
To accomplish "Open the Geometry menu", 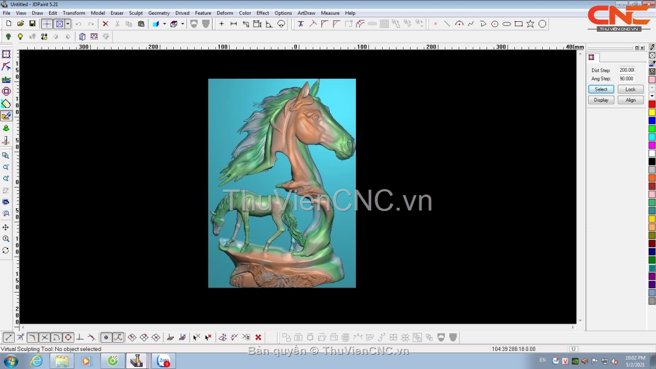I will pos(159,13).
